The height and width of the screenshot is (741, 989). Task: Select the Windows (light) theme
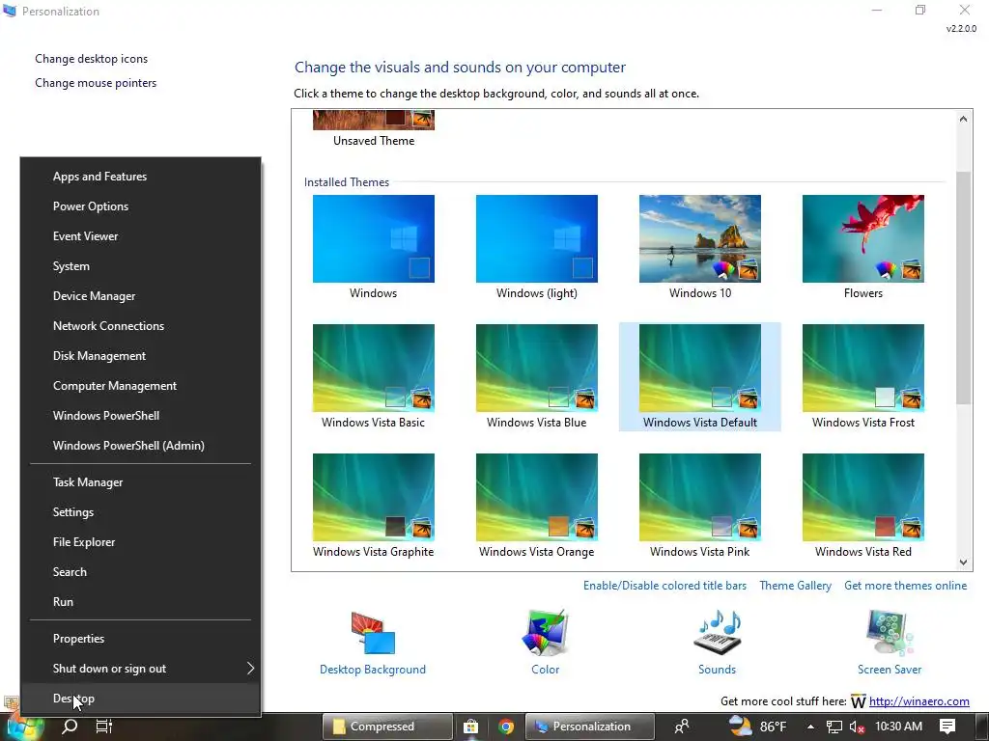point(537,238)
